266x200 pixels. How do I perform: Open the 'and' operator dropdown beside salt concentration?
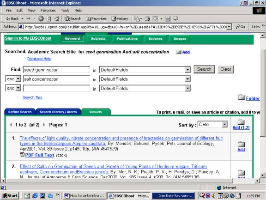click(x=13, y=79)
